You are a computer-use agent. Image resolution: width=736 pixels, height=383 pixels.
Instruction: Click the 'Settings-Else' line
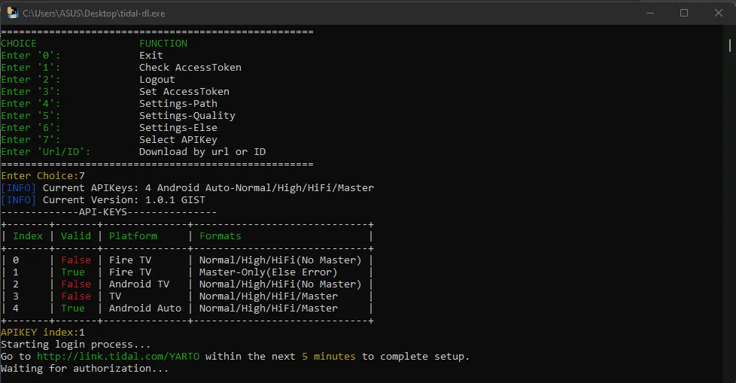pyautogui.click(x=178, y=128)
